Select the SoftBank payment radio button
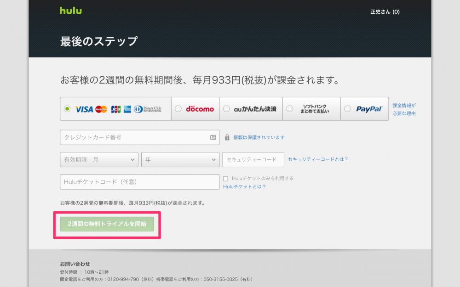 click(289, 109)
